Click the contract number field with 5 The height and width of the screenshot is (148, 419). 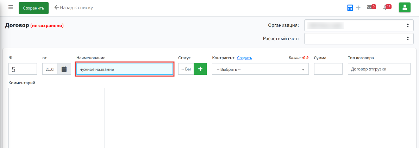pos(23,69)
